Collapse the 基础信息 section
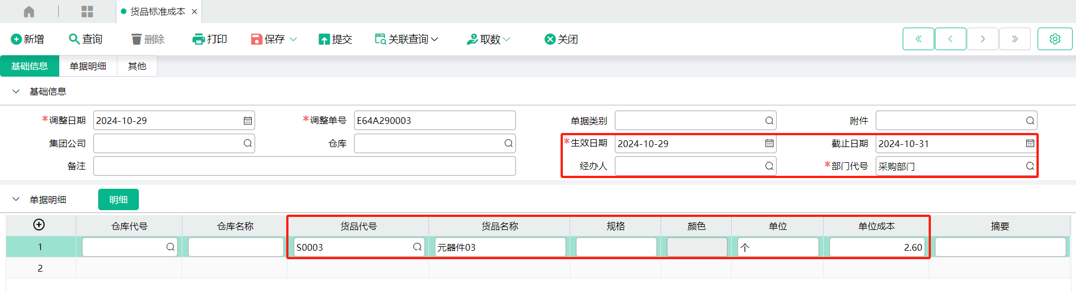 (x=16, y=91)
